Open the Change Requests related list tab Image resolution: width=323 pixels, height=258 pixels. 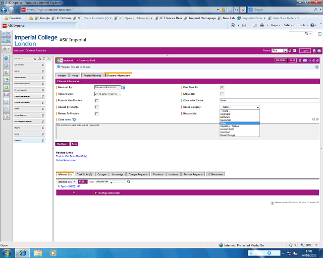(138, 174)
